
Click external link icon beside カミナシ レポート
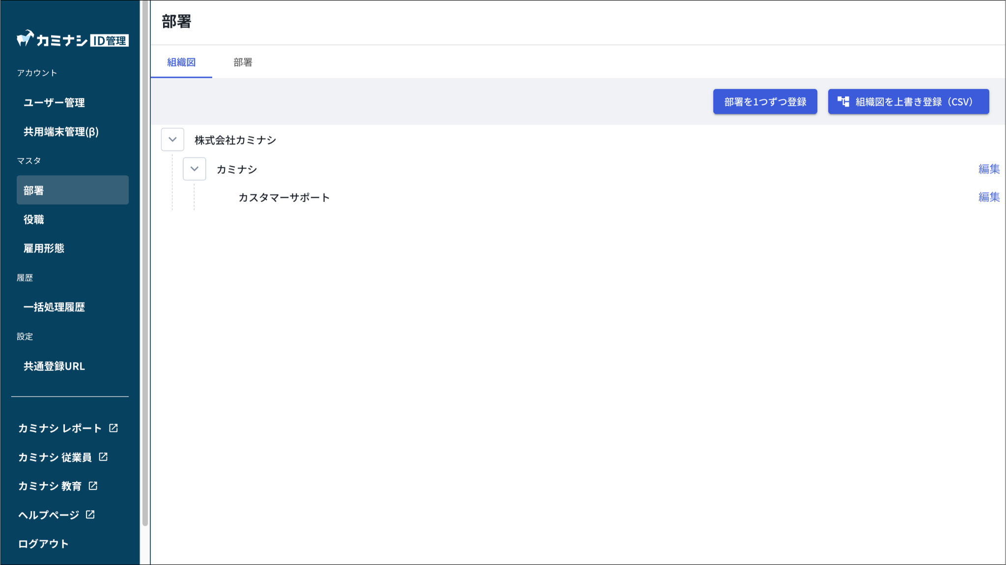coord(113,428)
